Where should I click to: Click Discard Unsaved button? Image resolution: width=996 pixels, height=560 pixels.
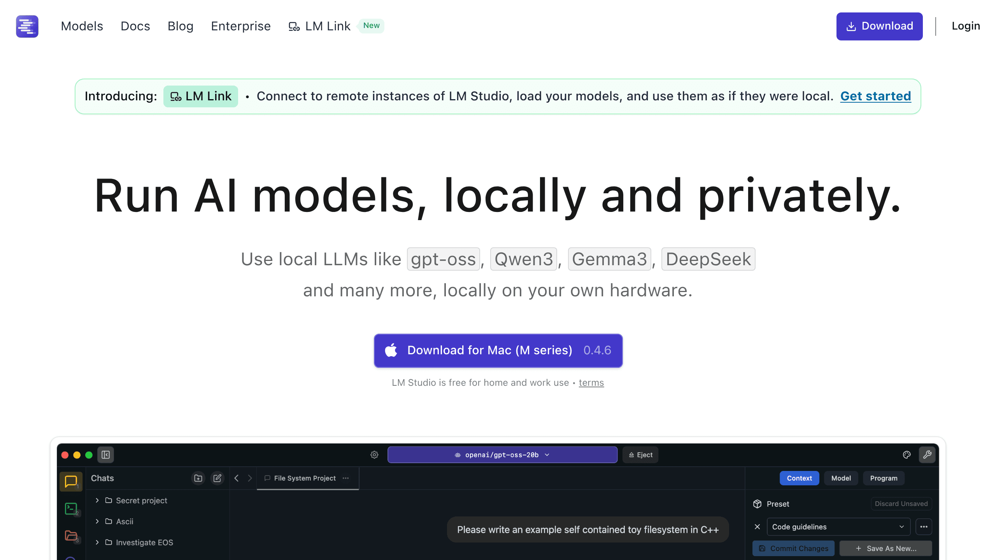point(901,504)
